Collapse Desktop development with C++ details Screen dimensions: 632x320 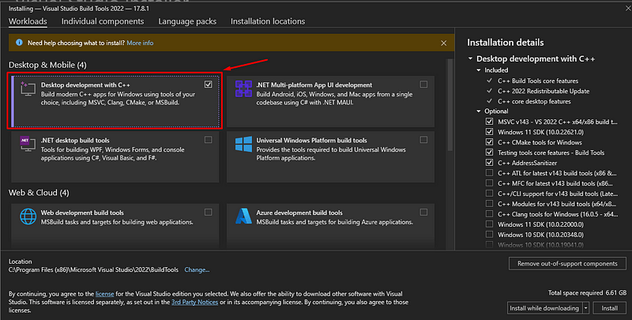470,58
